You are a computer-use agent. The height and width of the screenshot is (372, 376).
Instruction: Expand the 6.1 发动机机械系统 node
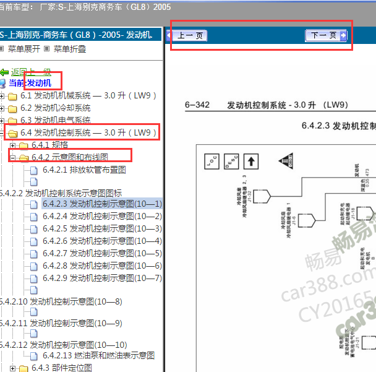(2, 96)
